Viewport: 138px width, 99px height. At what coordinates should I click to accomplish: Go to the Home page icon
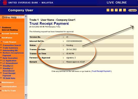[x=108, y=10]
